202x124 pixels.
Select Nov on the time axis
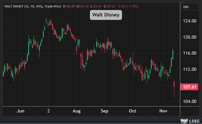point(163,111)
